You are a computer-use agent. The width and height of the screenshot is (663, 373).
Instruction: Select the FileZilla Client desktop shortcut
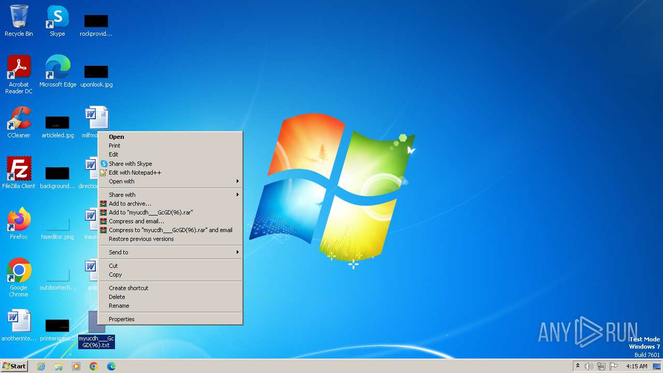[19, 173]
